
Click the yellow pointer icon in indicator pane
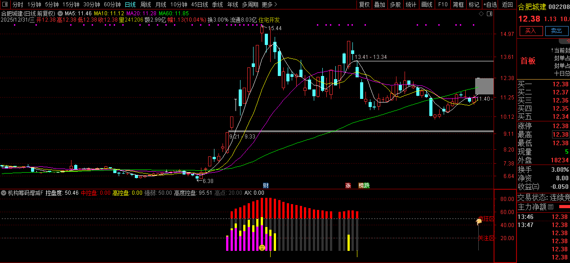[x=479, y=221]
